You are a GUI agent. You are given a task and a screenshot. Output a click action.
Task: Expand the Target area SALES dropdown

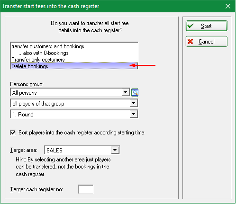pyautogui.click(x=115, y=150)
